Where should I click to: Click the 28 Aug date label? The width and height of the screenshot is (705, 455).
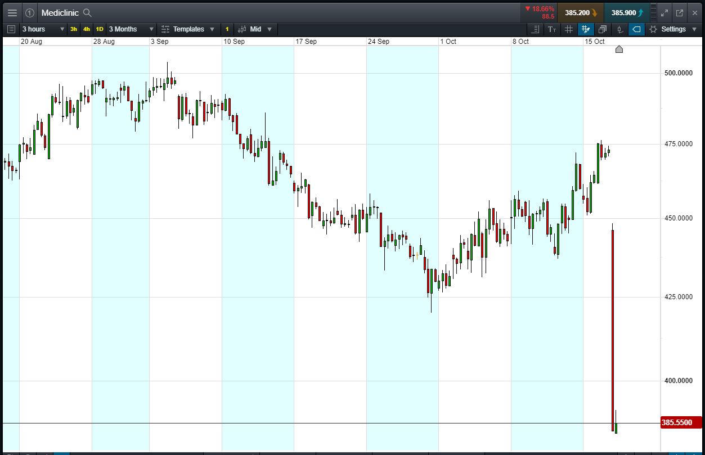104,42
